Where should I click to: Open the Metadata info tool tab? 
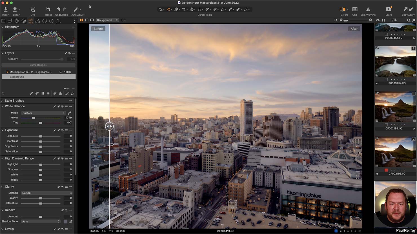pyautogui.click(x=51, y=21)
